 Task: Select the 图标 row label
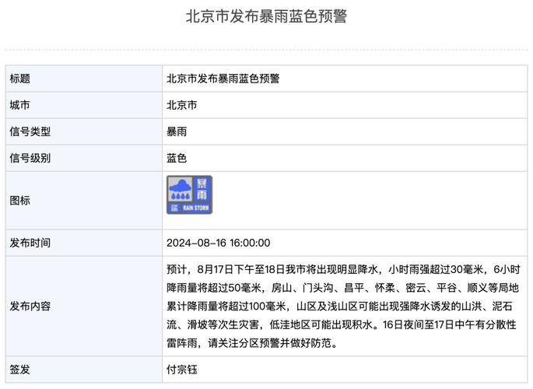click(x=20, y=200)
